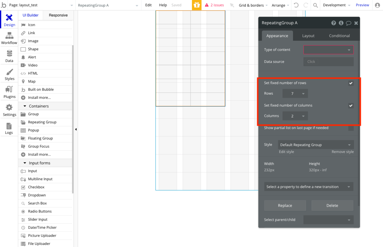This screenshot has width=383, height=247.
Task: Select the Checkbox input form element
Action: click(46, 187)
